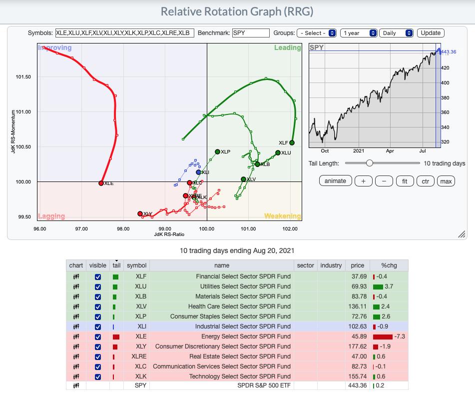Sort table by sector column
The width and height of the screenshot is (475, 393).
(x=305, y=265)
